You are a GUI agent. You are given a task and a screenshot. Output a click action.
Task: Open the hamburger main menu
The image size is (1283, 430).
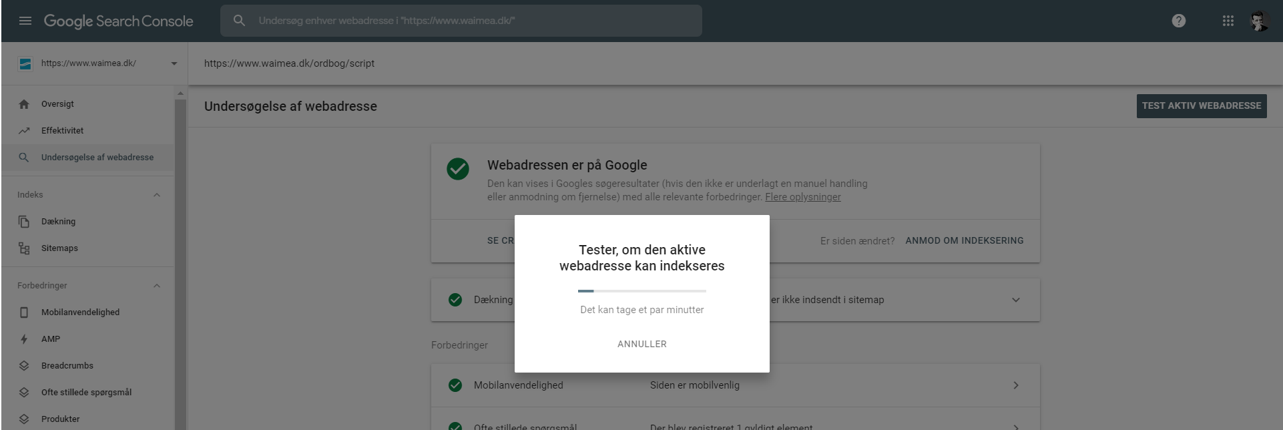point(25,21)
